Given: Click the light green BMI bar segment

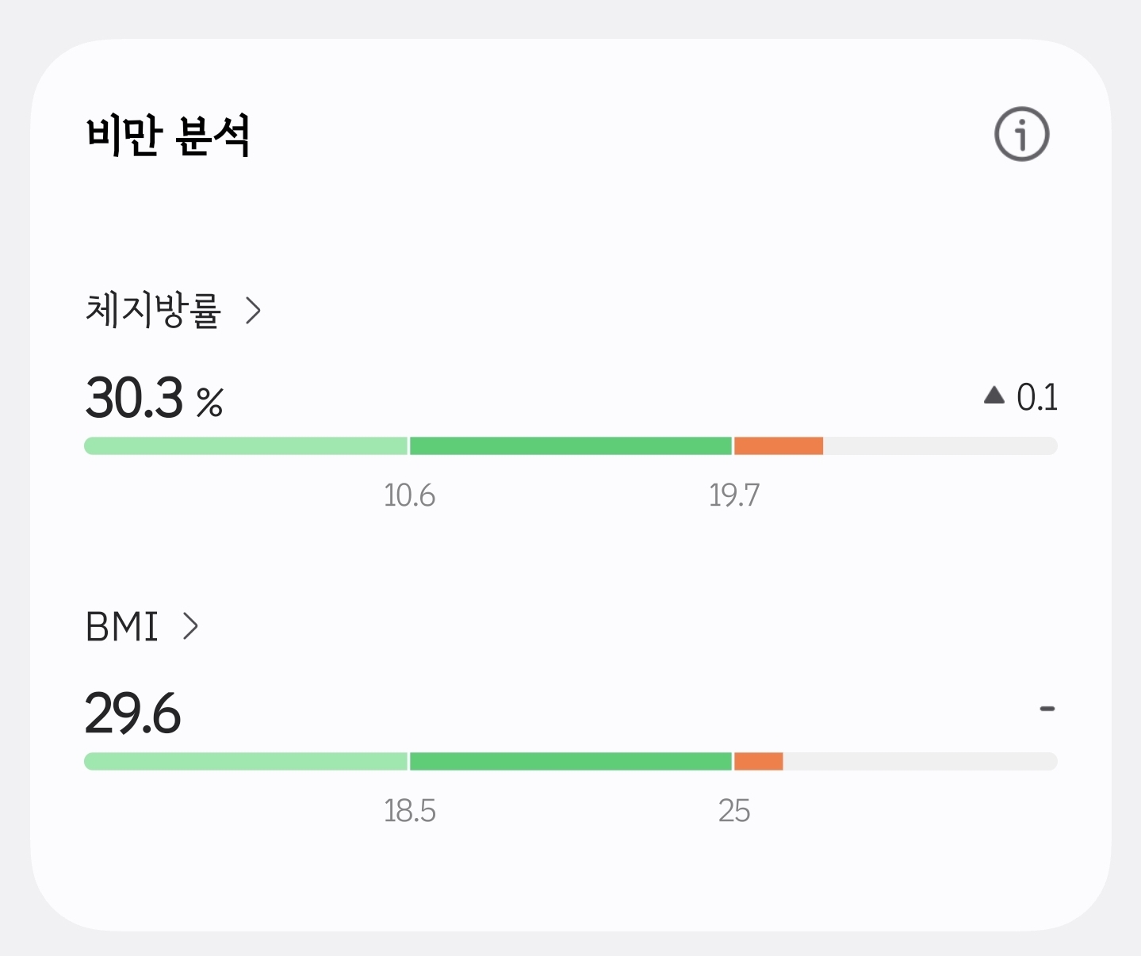Looking at the screenshot, I should click(x=246, y=761).
